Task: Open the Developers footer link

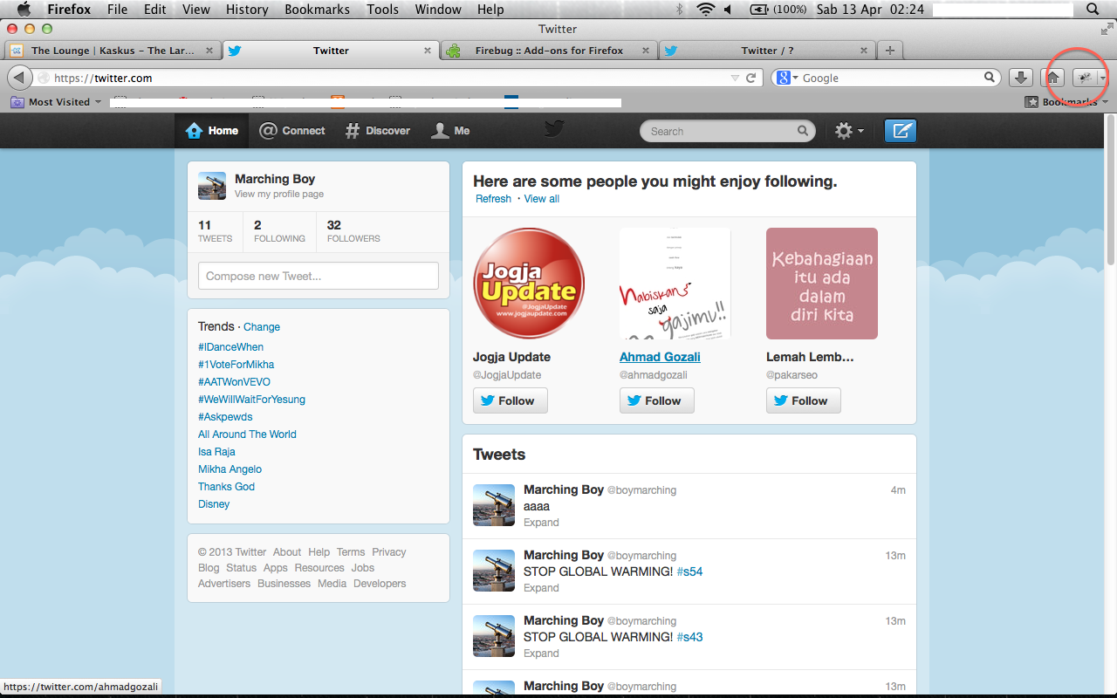Action: click(380, 584)
